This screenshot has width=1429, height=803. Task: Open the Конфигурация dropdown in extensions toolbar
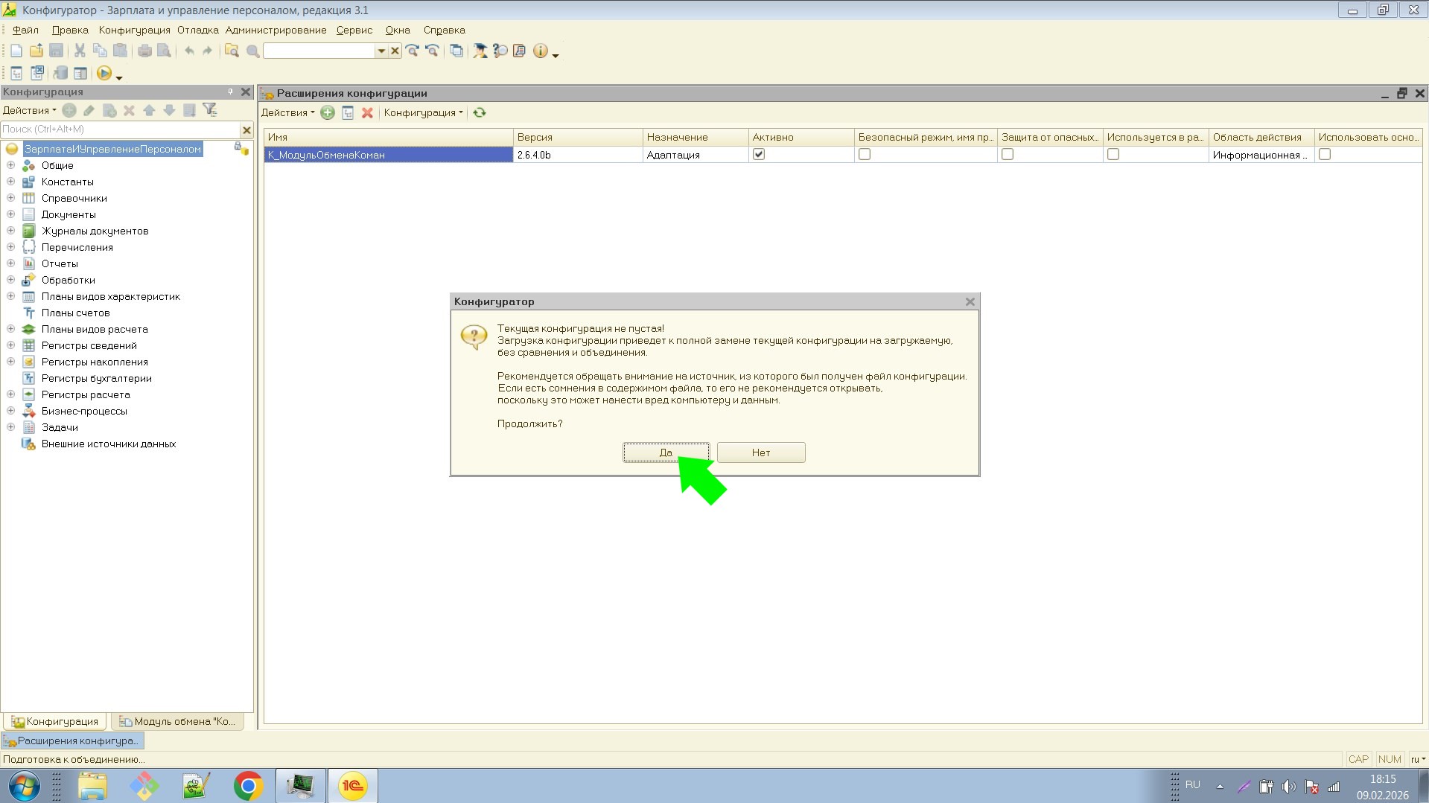pyautogui.click(x=423, y=113)
